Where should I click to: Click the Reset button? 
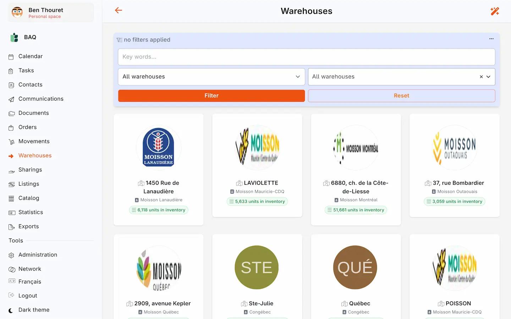coord(401,96)
